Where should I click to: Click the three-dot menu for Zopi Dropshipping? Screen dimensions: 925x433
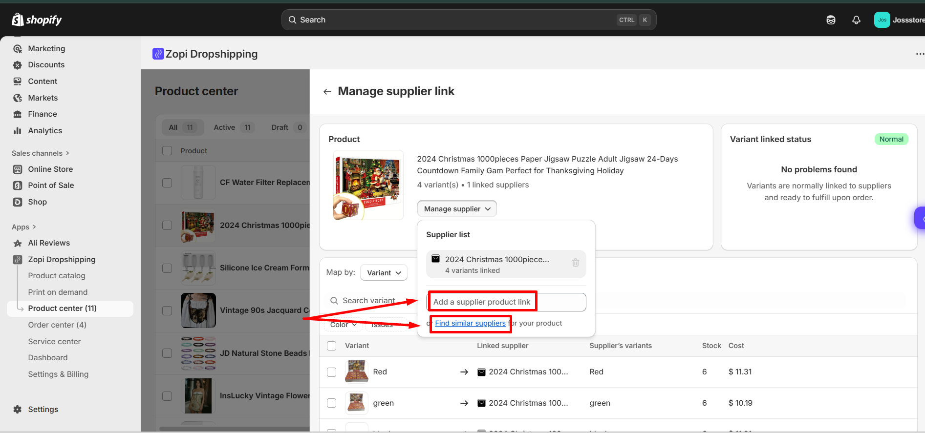[919, 54]
